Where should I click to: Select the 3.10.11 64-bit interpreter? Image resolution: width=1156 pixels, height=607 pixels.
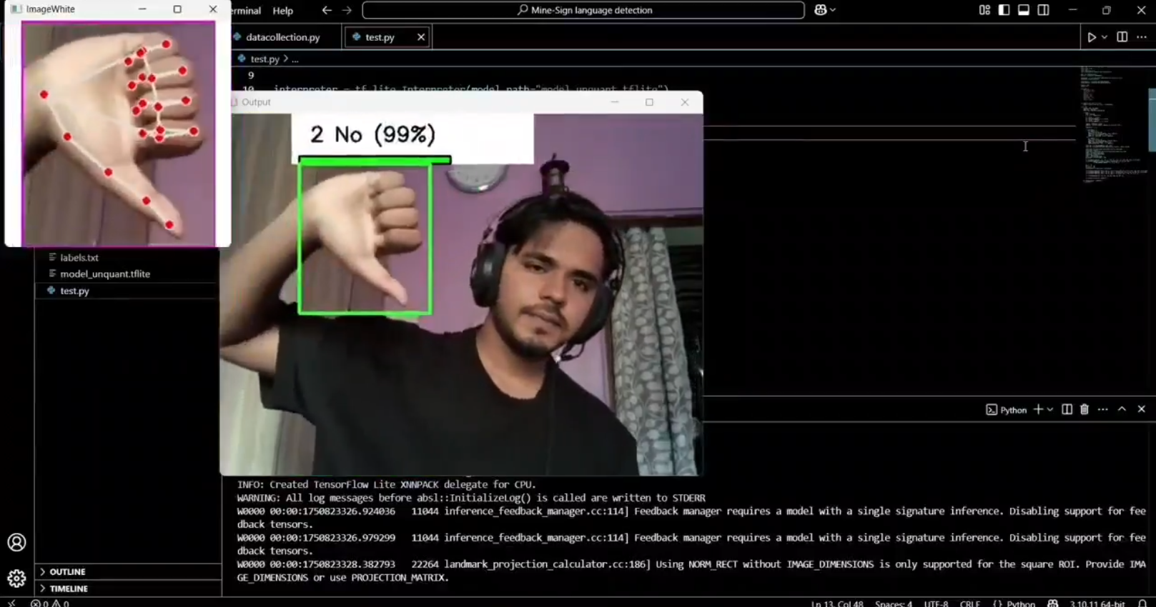pos(1097,603)
